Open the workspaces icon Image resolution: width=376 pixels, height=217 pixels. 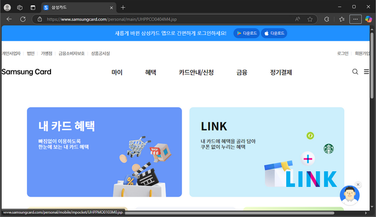(x=20, y=8)
